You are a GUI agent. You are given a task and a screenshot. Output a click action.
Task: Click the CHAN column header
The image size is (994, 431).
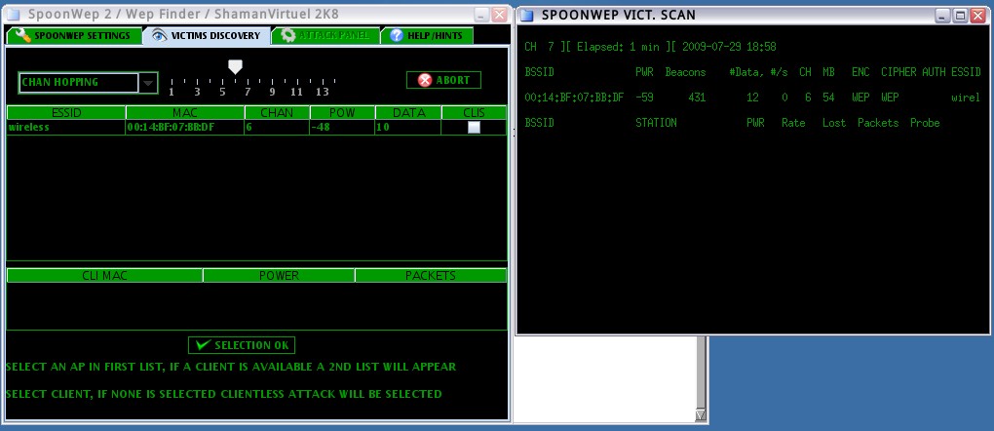click(x=277, y=113)
